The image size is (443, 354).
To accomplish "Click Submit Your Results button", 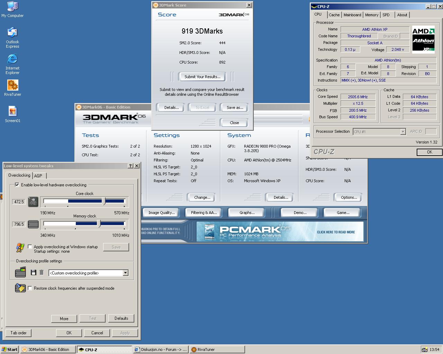I will tap(202, 77).
